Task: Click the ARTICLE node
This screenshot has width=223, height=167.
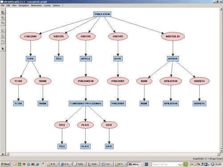Action: [86, 59]
